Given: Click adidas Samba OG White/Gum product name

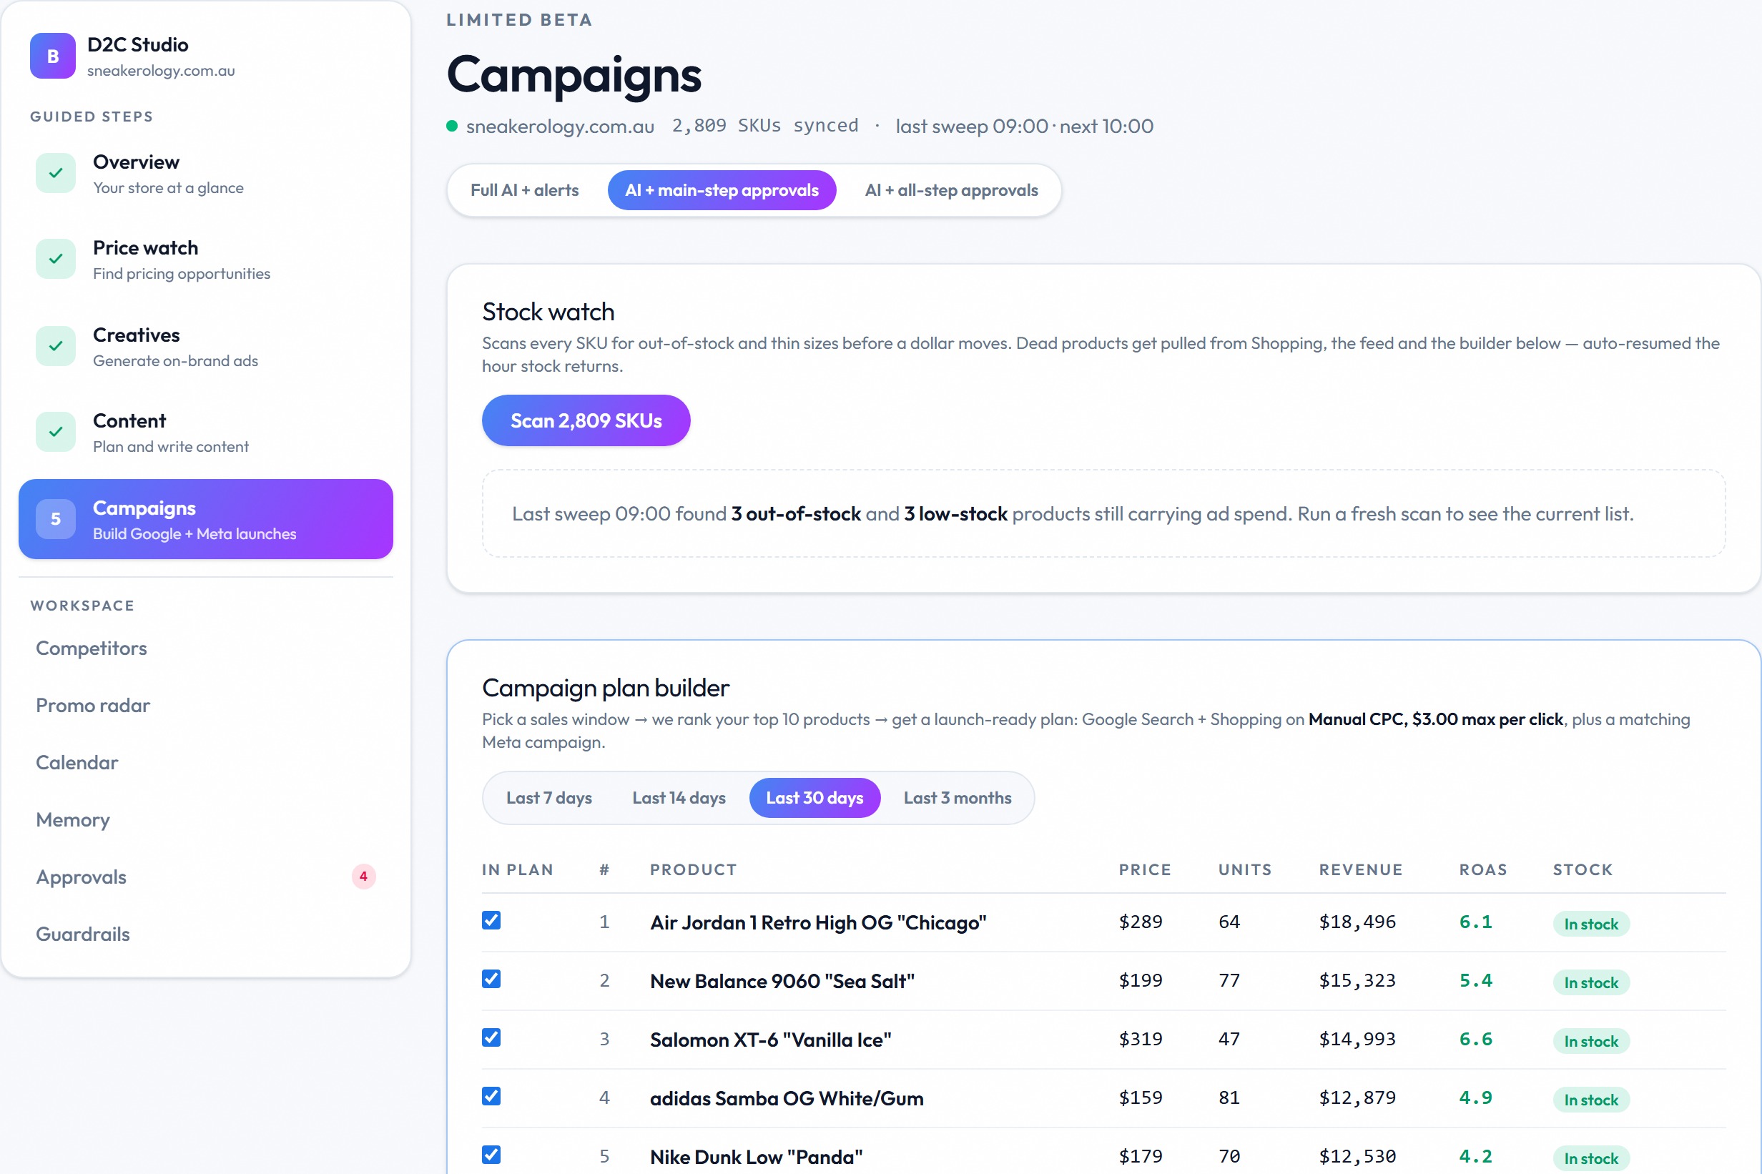Looking at the screenshot, I should click(787, 1098).
